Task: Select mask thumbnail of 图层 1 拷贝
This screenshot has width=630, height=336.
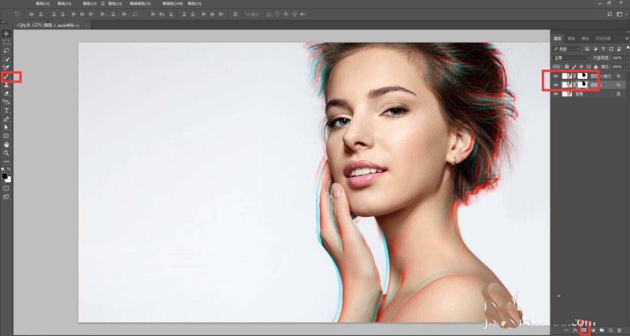Action: 583,76
